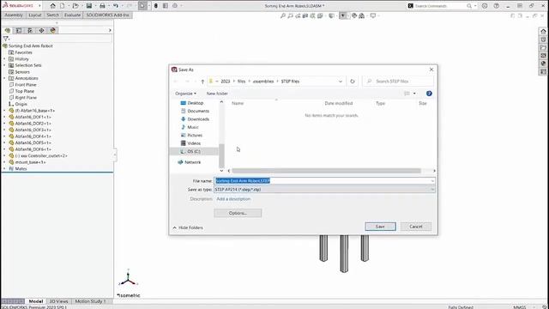Open address bar path history dropdown
Image resolution: width=549 pixels, height=309 pixels.
pos(341,82)
